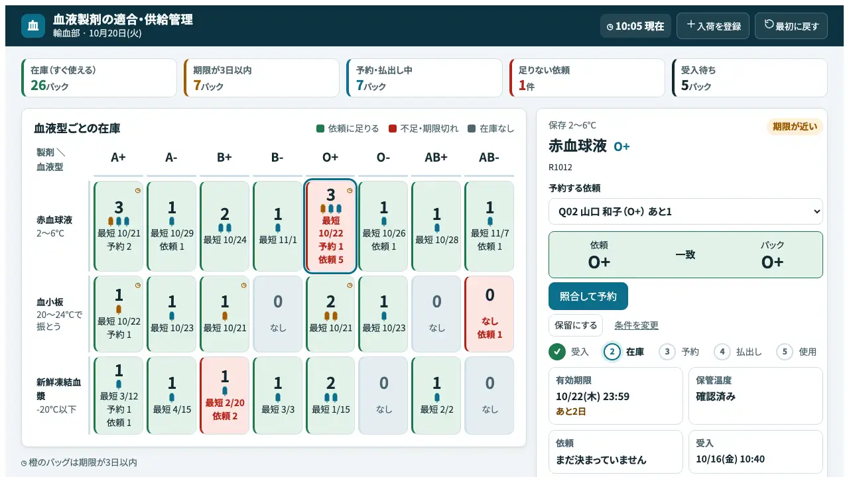Click the orange bag icon in 血小板 A+ cell

pyautogui.click(x=119, y=309)
